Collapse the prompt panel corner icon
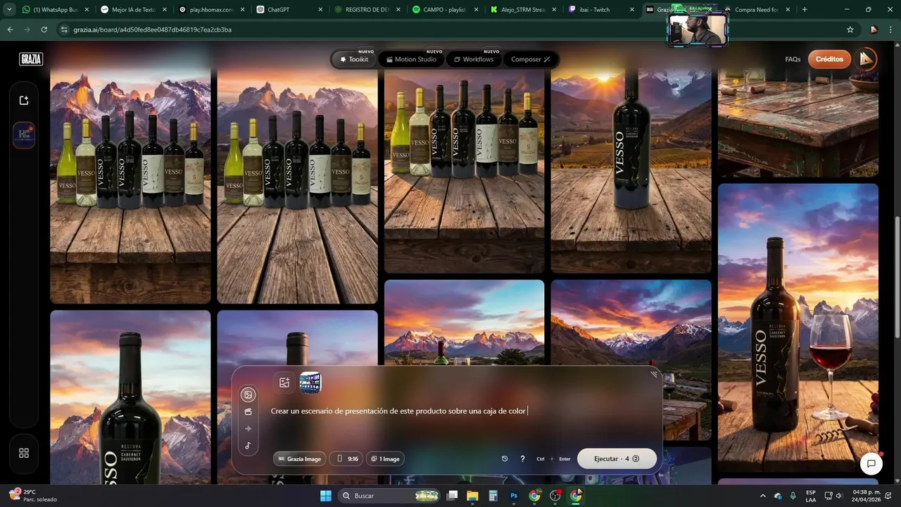Screen dimensions: 901x507 coord(653,374)
